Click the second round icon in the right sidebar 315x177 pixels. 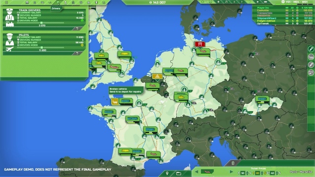point(311,57)
